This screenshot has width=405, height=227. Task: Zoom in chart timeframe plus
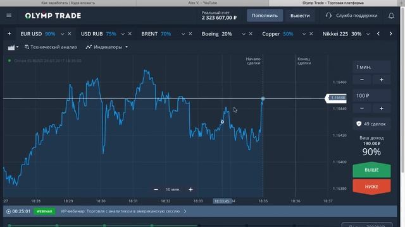[x=190, y=189]
